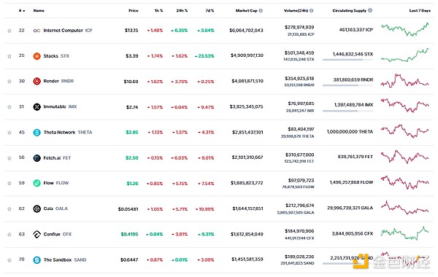Viewport: 438px width, 277px height.
Task: Click the Stacks circulating supply progress bar
Action: (x=347, y=60)
